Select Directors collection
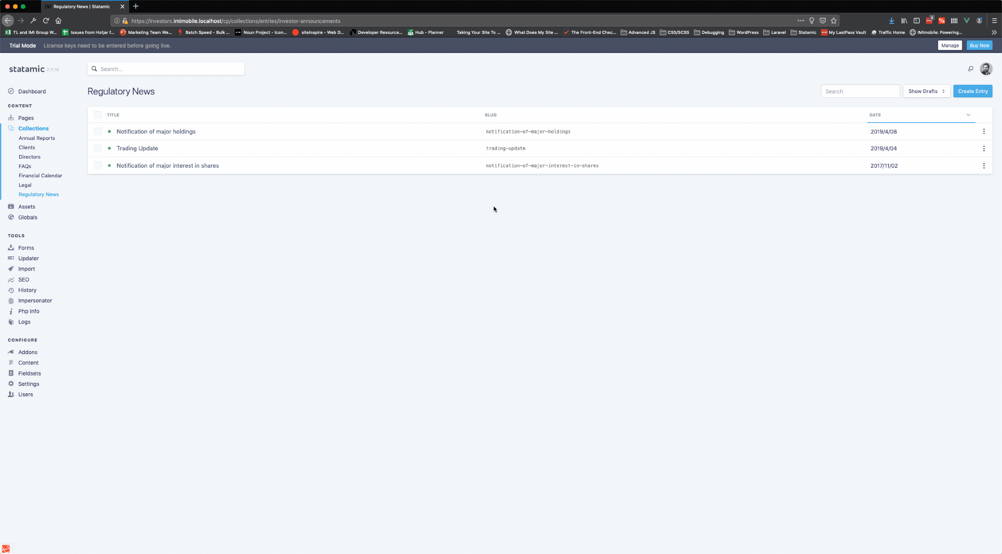This screenshot has height=554, width=1002. point(30,157)
